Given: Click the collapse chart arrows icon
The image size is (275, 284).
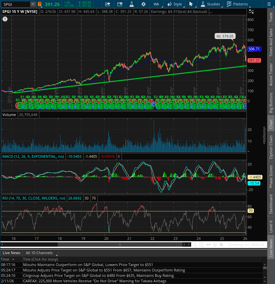Looking at the screenshot, I should point(251,12).
